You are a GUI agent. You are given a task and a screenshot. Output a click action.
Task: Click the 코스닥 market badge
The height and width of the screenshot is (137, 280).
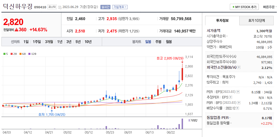coord(52,7)
